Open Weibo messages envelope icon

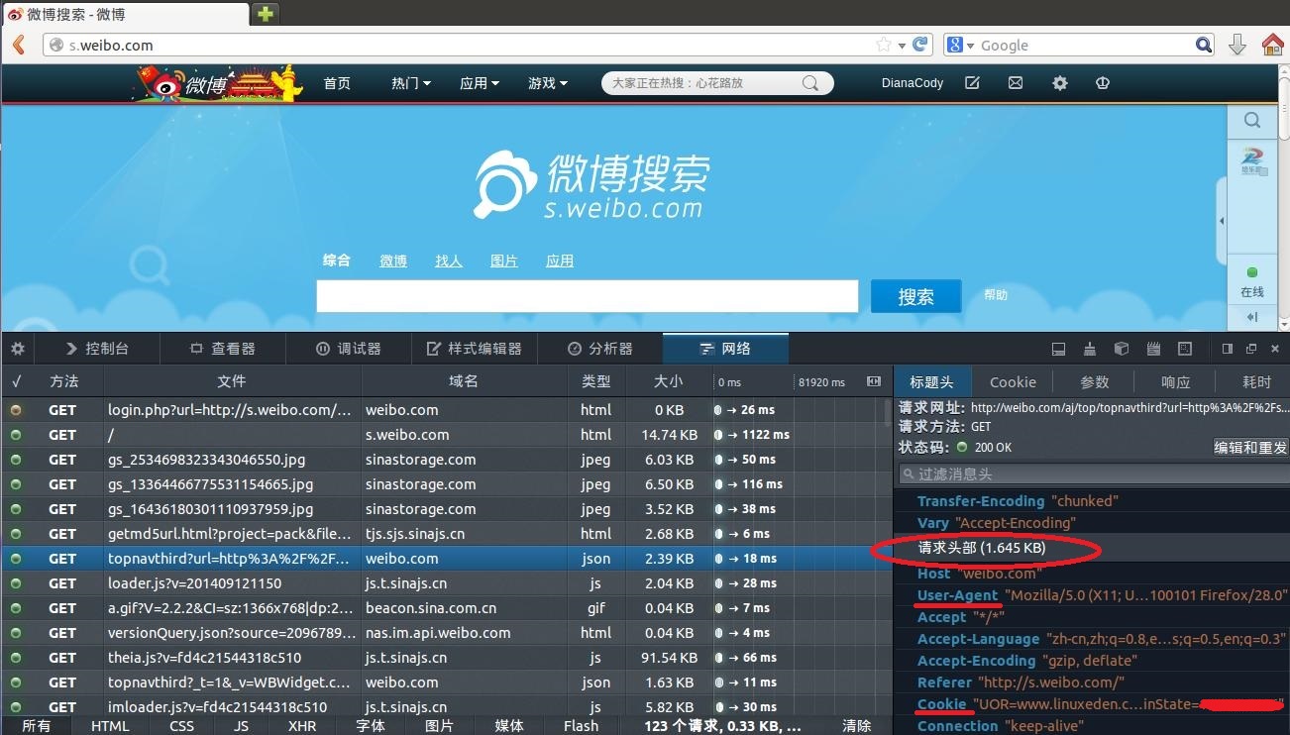tap(1016, 83)
